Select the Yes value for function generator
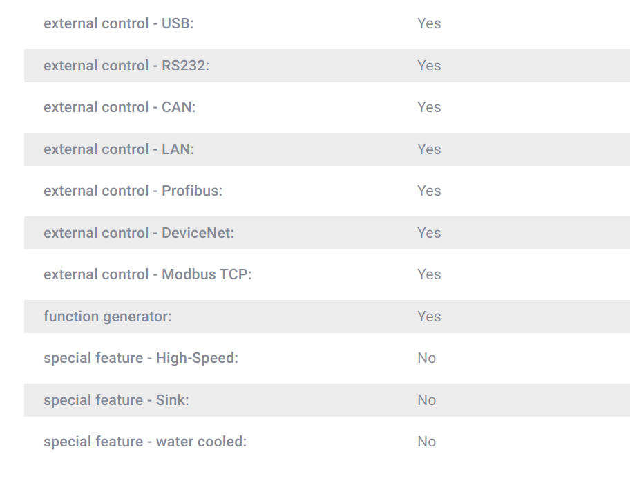 tap(429, 317)
